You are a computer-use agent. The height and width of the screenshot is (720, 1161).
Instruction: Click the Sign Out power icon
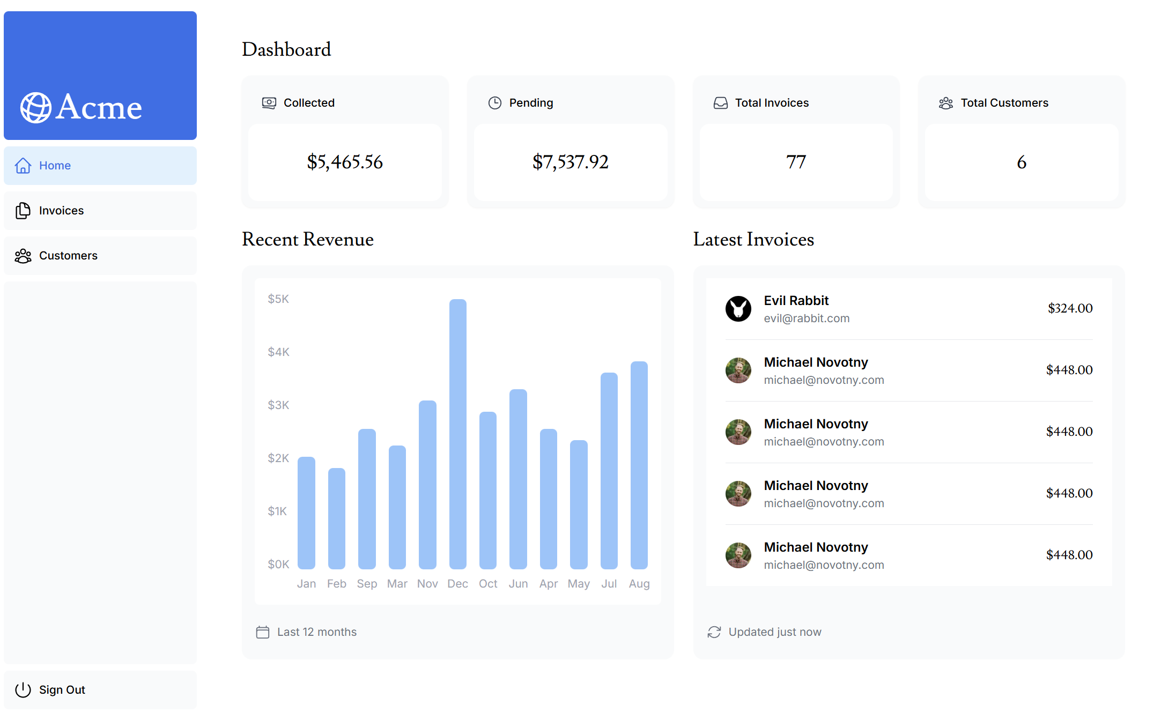23,690
